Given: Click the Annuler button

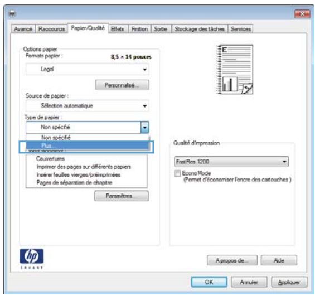Looking at the screenshot, I should 249,282.
